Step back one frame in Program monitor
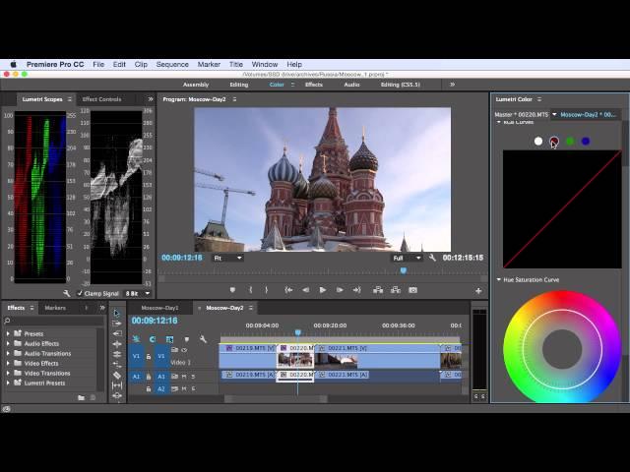The image size is (630, 472). (x=306, y=290)
